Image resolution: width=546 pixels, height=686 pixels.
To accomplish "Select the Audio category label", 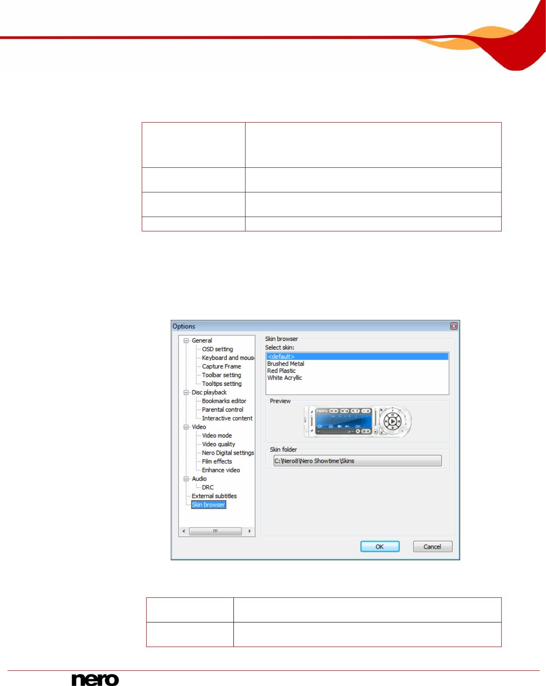I will coord(199,479).
